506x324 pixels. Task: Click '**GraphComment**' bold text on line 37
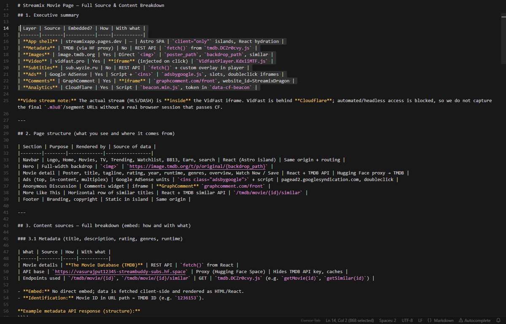coord(177,186)
